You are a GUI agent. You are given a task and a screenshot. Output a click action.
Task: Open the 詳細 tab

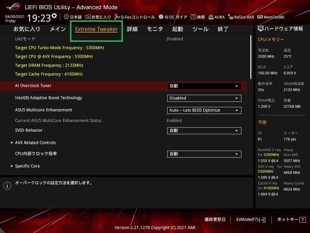132,29
